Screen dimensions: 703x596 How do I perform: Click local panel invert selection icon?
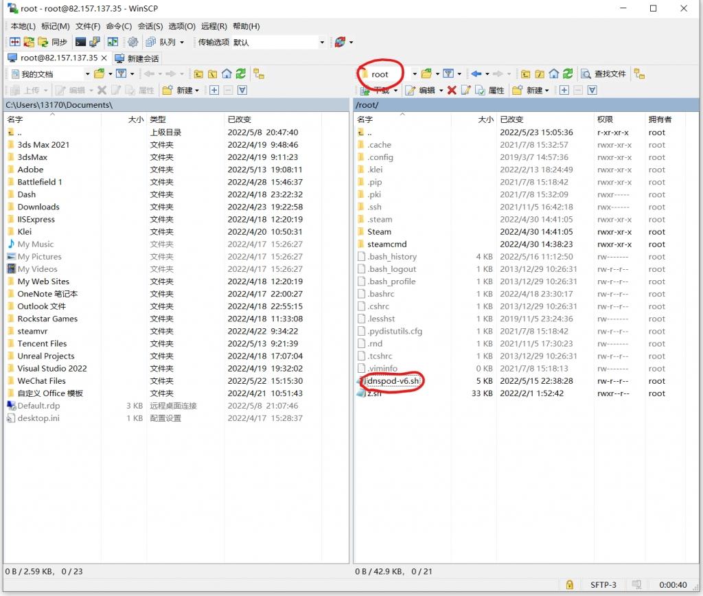click(x=242, y=90)
